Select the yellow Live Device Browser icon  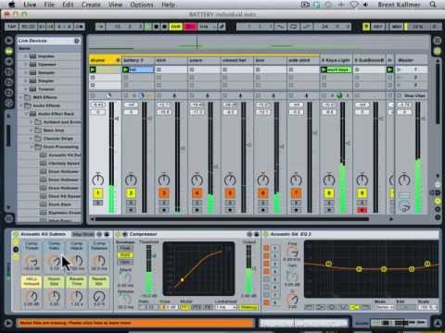8,51
